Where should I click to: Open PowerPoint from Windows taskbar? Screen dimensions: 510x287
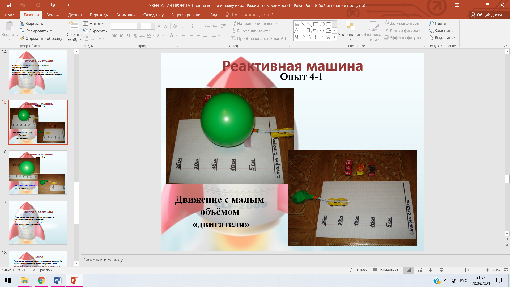(x=74, y=280)
